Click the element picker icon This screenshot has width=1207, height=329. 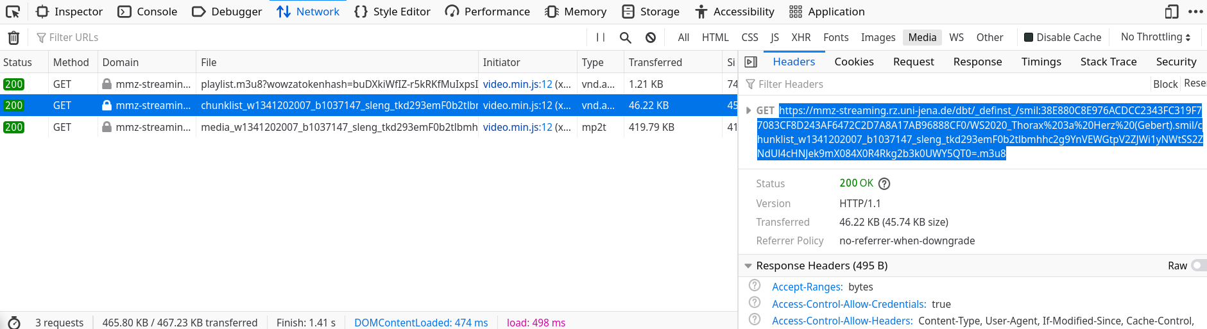[x=13, y=12]
